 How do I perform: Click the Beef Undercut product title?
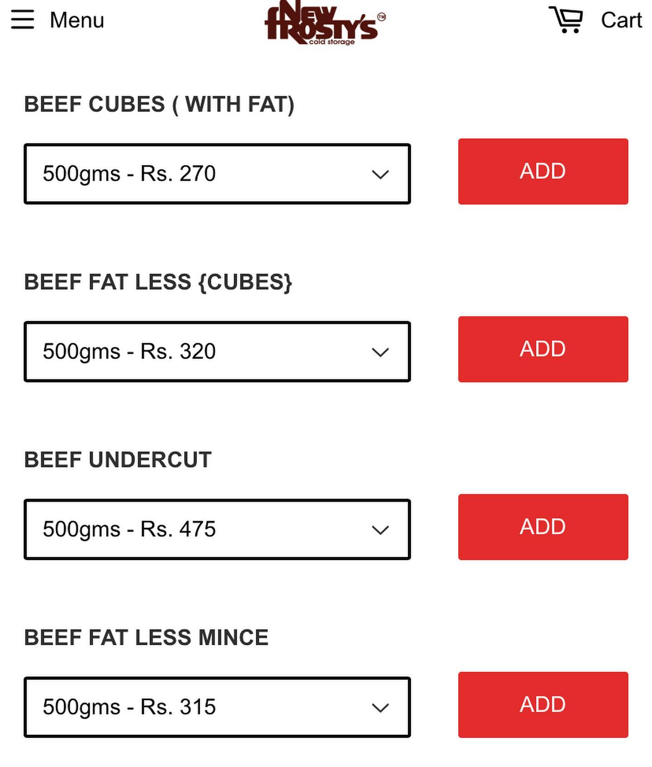pyautogui.click(x=118, y=460)
